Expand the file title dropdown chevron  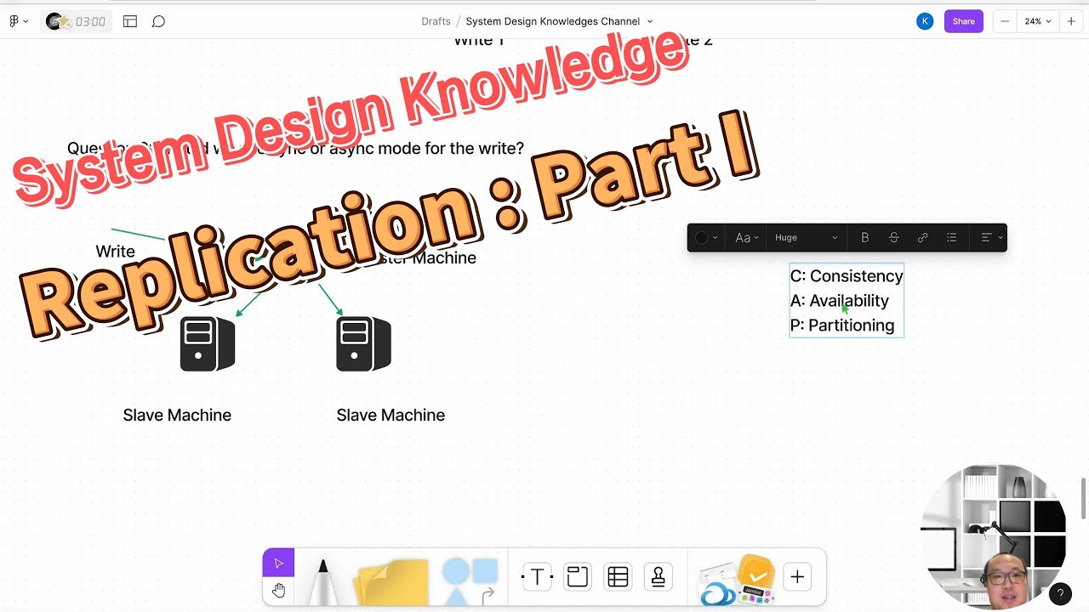[x=650, y=21]
